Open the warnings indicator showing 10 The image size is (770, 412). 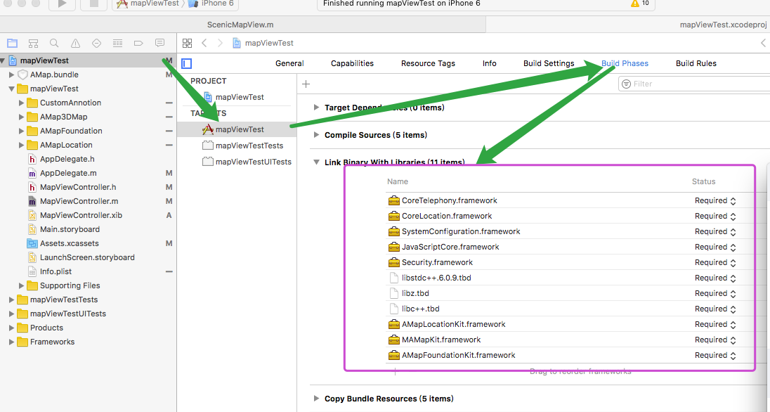click(x=640, y=4)
